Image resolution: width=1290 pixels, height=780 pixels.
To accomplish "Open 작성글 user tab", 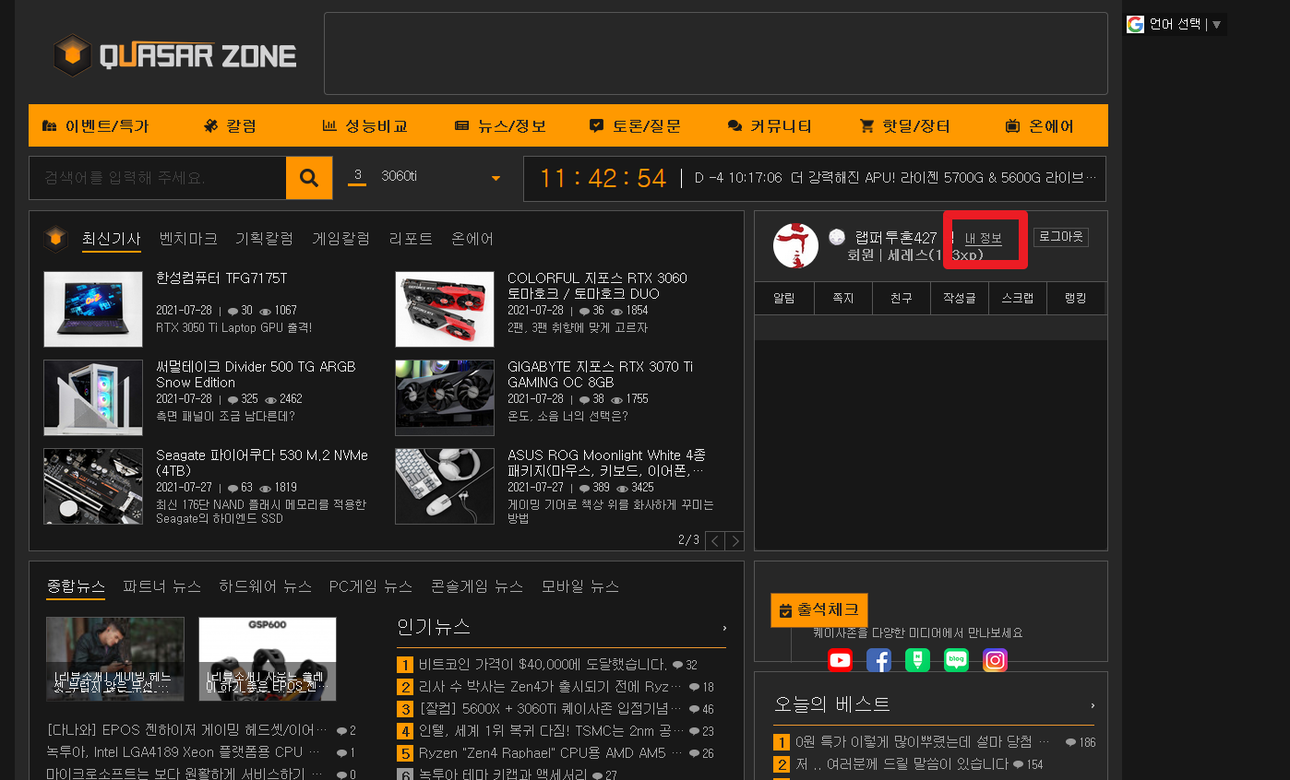I will coord(960,299).
